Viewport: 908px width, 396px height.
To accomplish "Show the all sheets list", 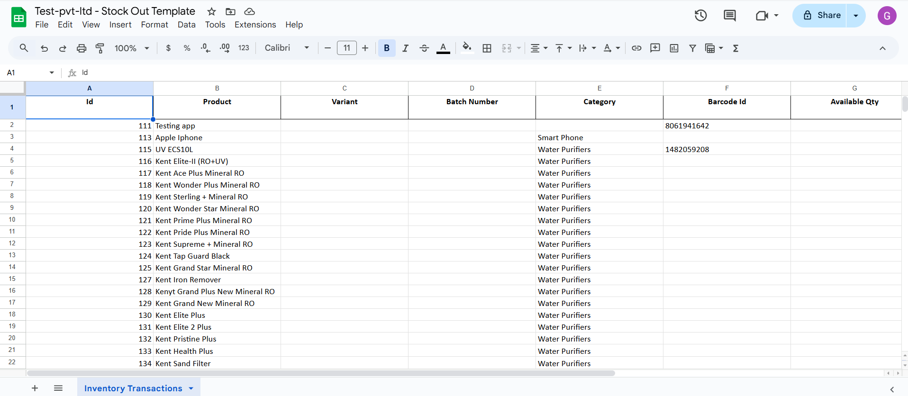I will click(58, 388).
